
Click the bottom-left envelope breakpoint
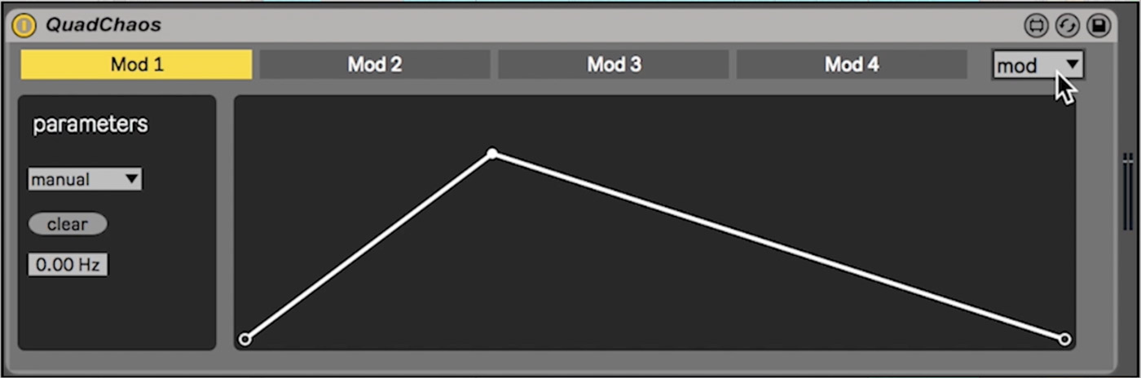[x=245, y=339]
